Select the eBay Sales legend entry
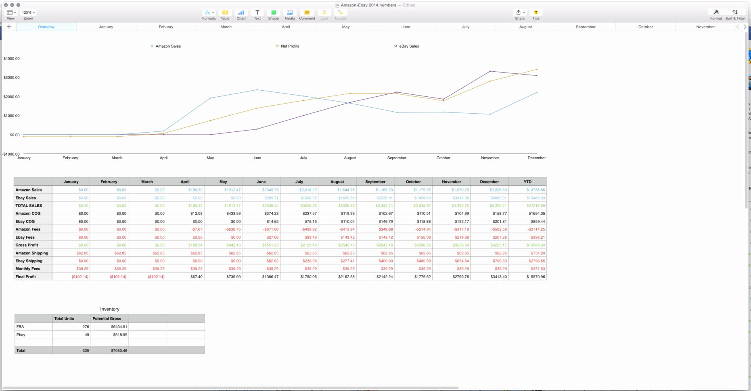 tap(406, 46)
